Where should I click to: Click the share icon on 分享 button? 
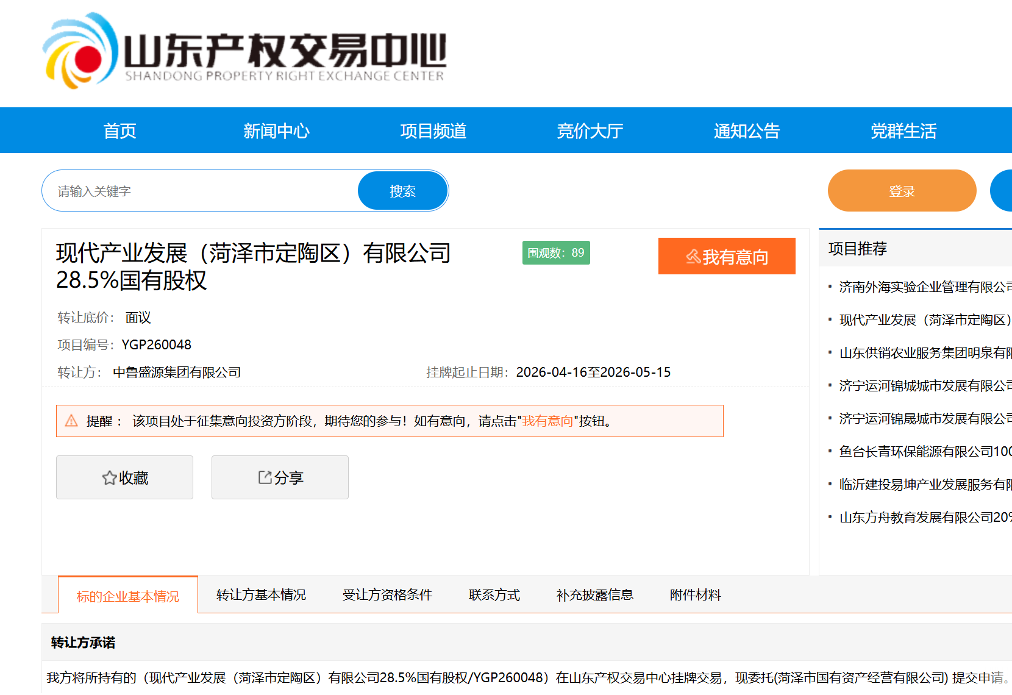click(265, 477)
